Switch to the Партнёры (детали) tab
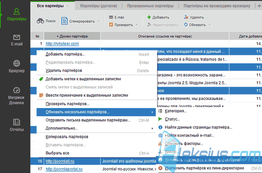The height and width of the screenshot is (173, 262). coord(98,6)
